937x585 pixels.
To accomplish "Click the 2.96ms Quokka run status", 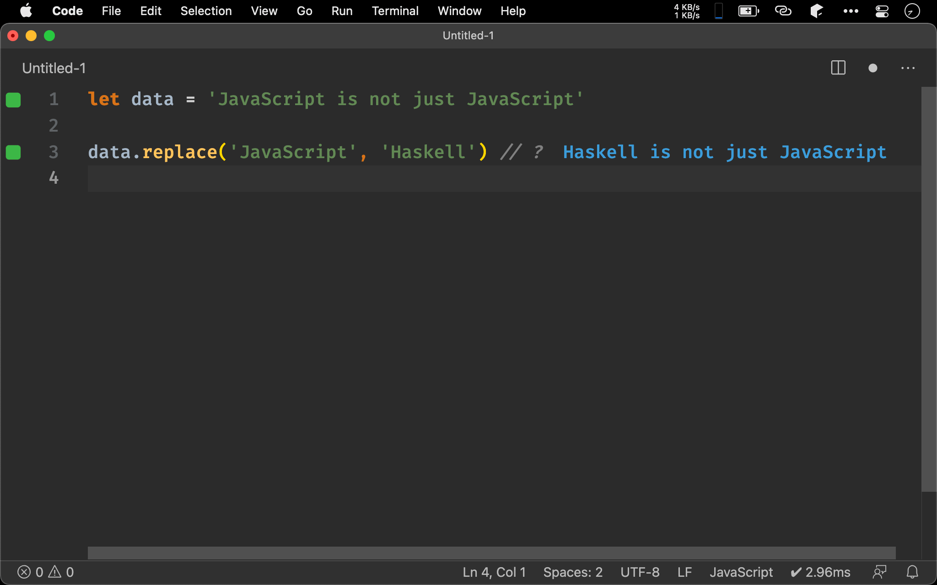I will coord(820,572).
